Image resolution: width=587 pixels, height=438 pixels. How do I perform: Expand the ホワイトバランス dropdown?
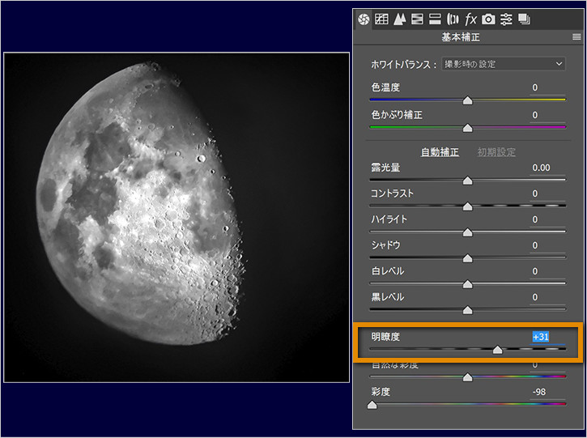[x=504, y=64]
